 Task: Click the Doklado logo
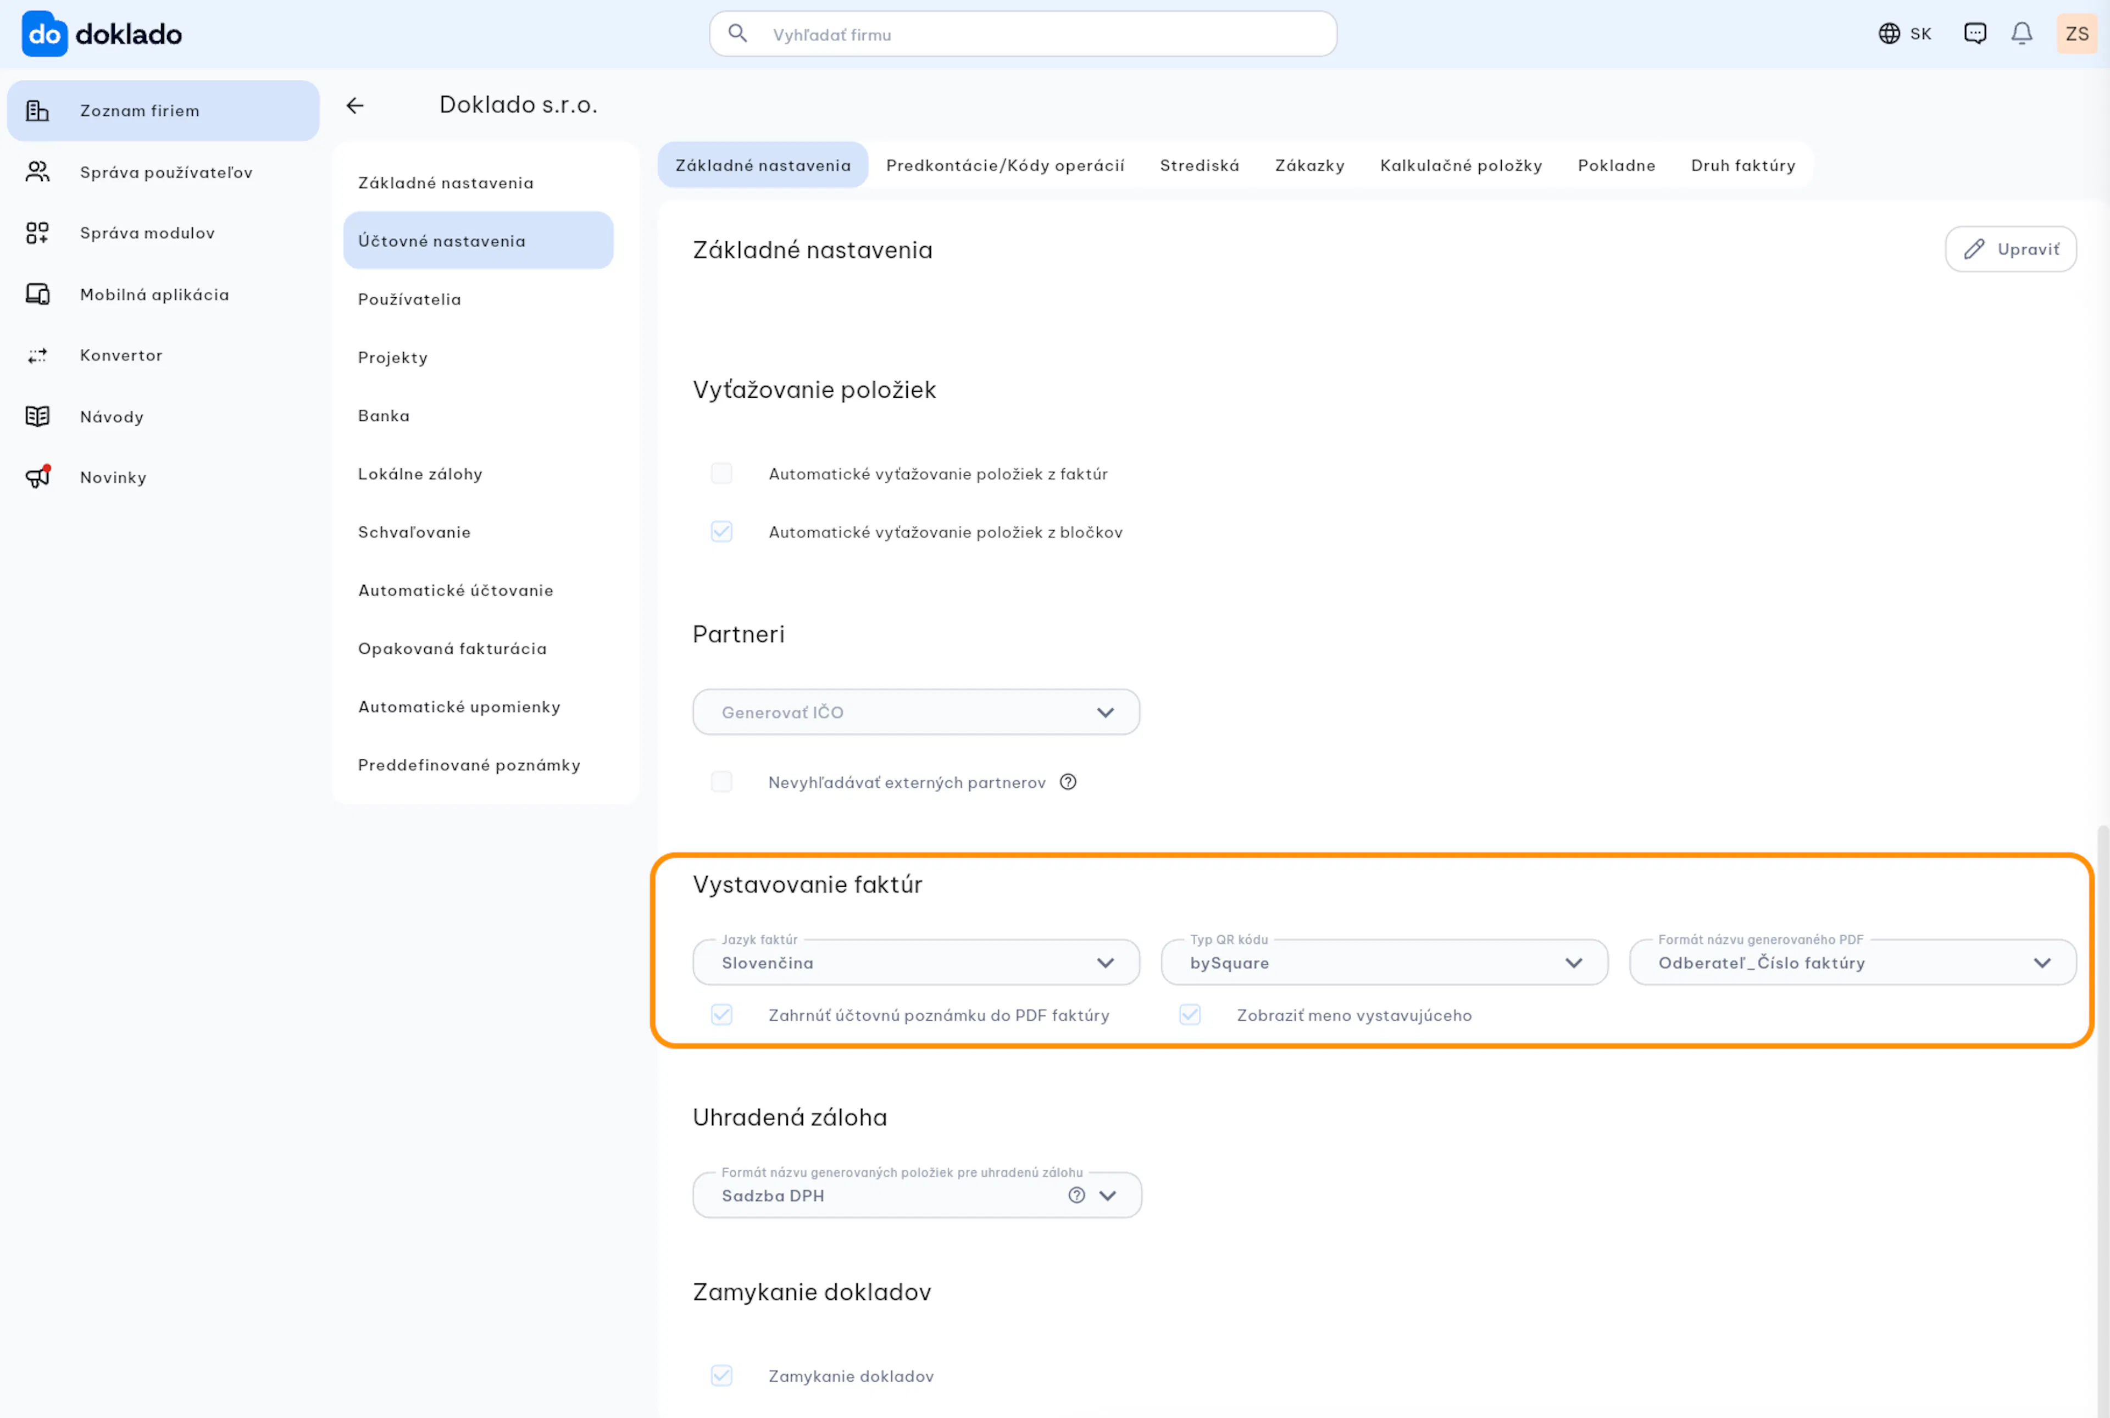101,35
